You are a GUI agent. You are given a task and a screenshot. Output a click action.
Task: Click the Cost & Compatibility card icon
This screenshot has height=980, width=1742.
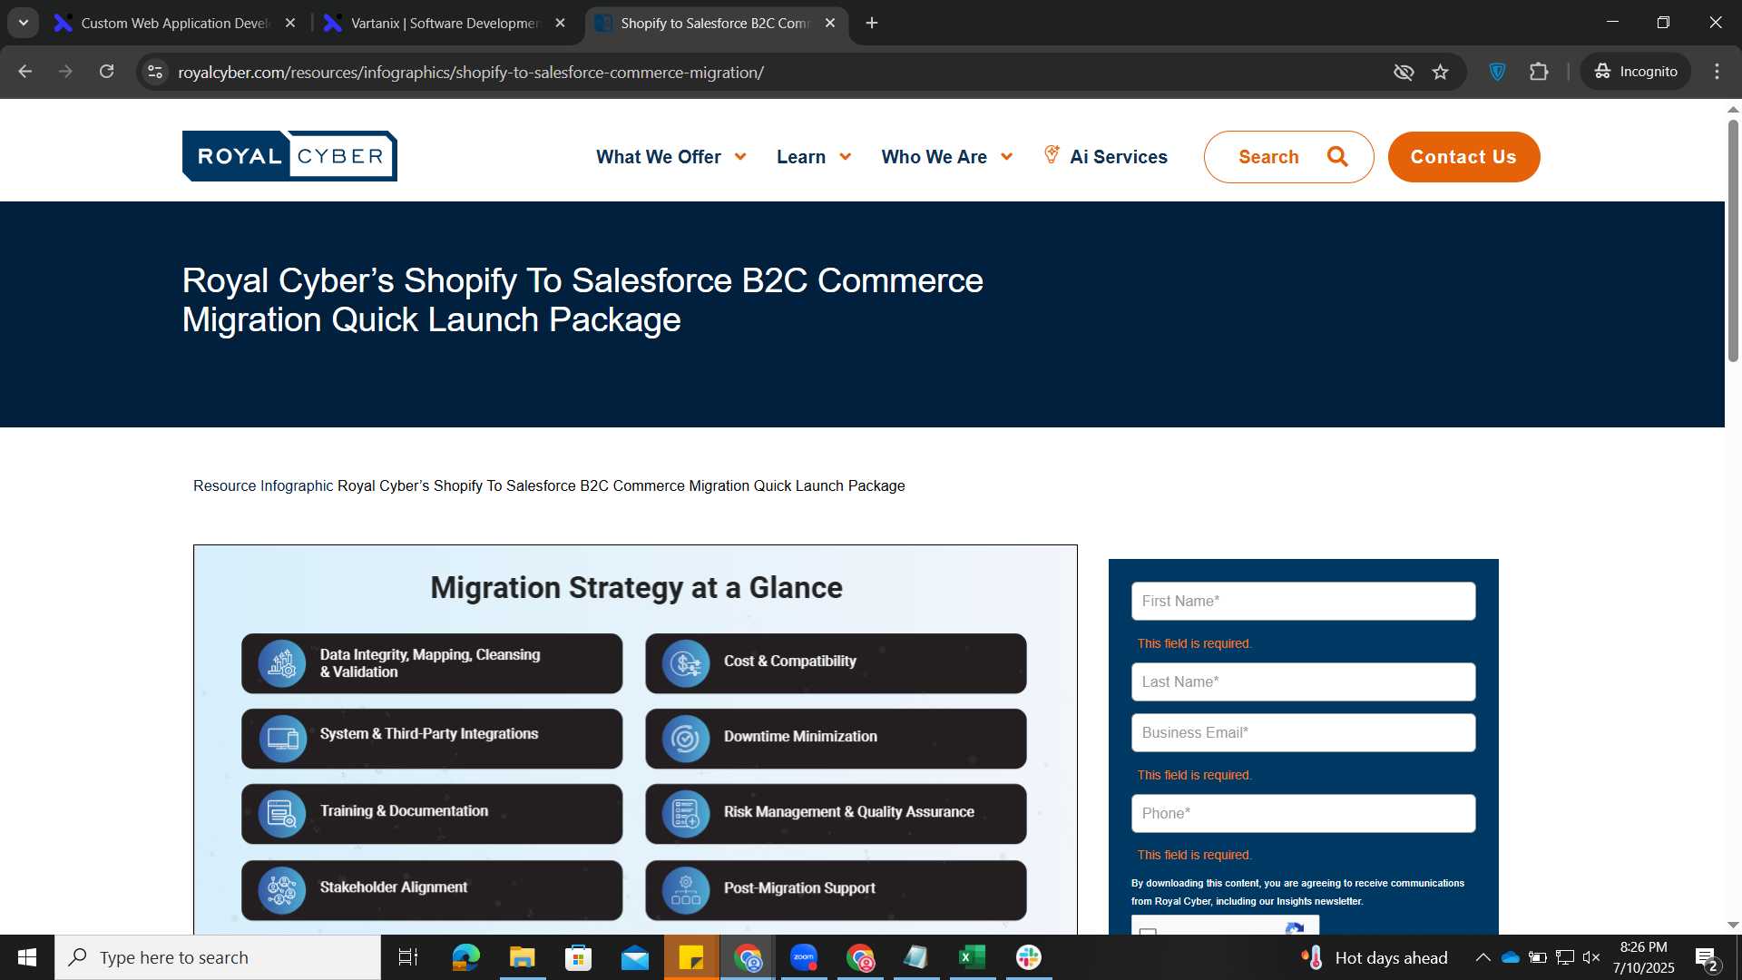coord(686,663)
